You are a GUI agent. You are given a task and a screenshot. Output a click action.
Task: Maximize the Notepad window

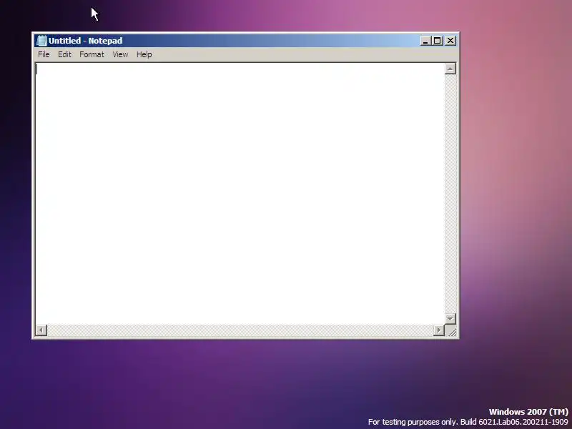point(437,41)
